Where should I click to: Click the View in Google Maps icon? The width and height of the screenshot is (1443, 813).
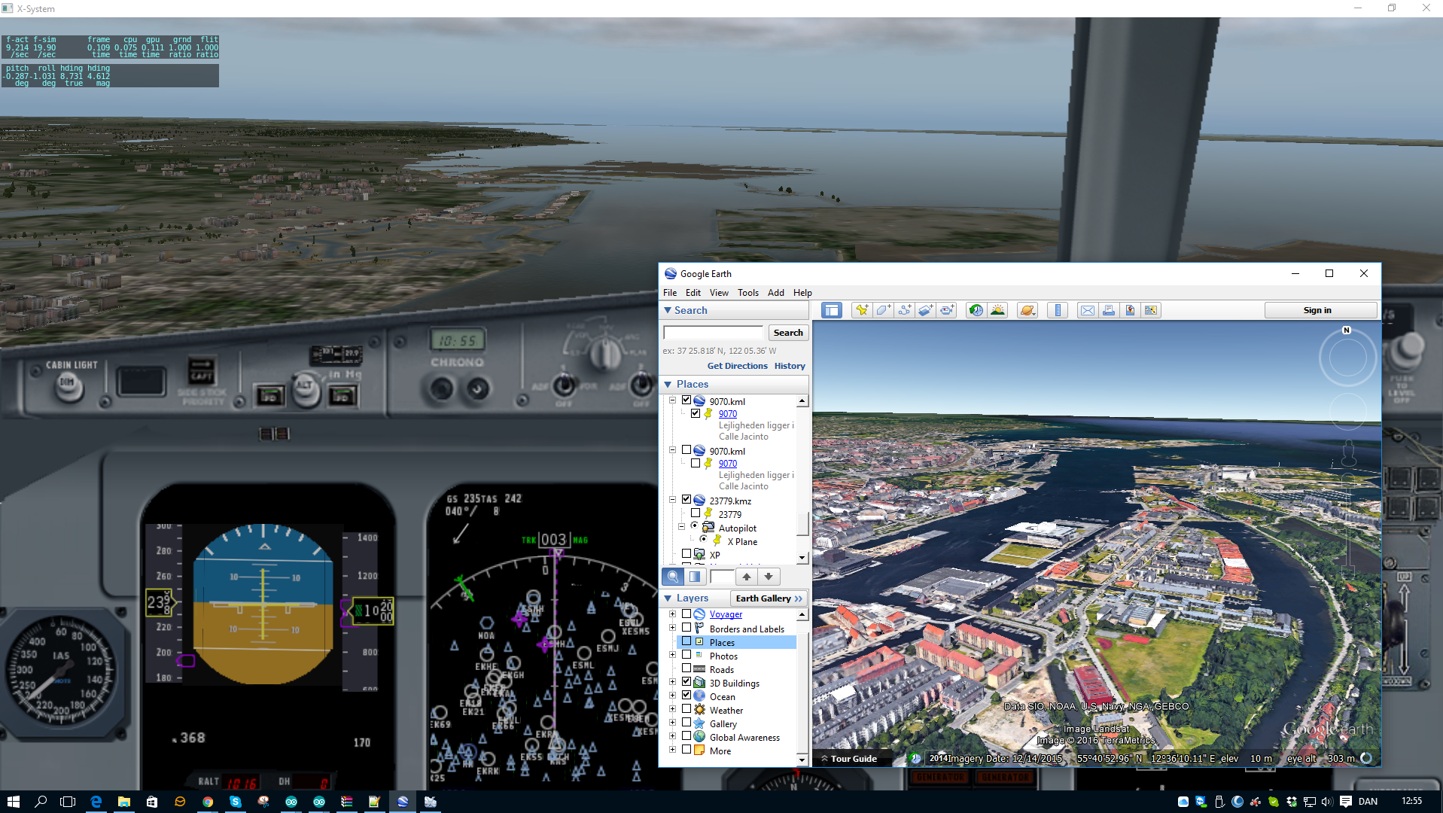(x=1151, y=310)
